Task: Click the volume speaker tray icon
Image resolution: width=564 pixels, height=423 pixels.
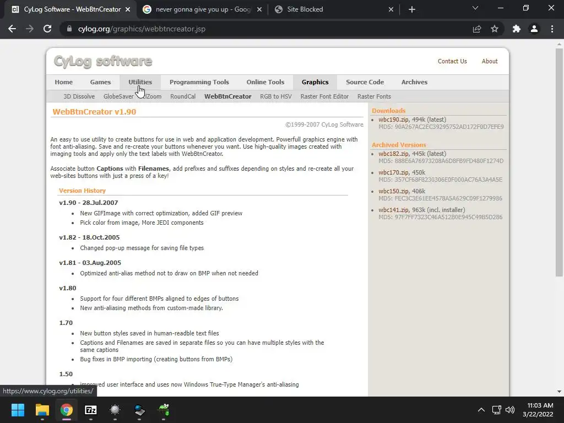Action: tap(510, 410)
